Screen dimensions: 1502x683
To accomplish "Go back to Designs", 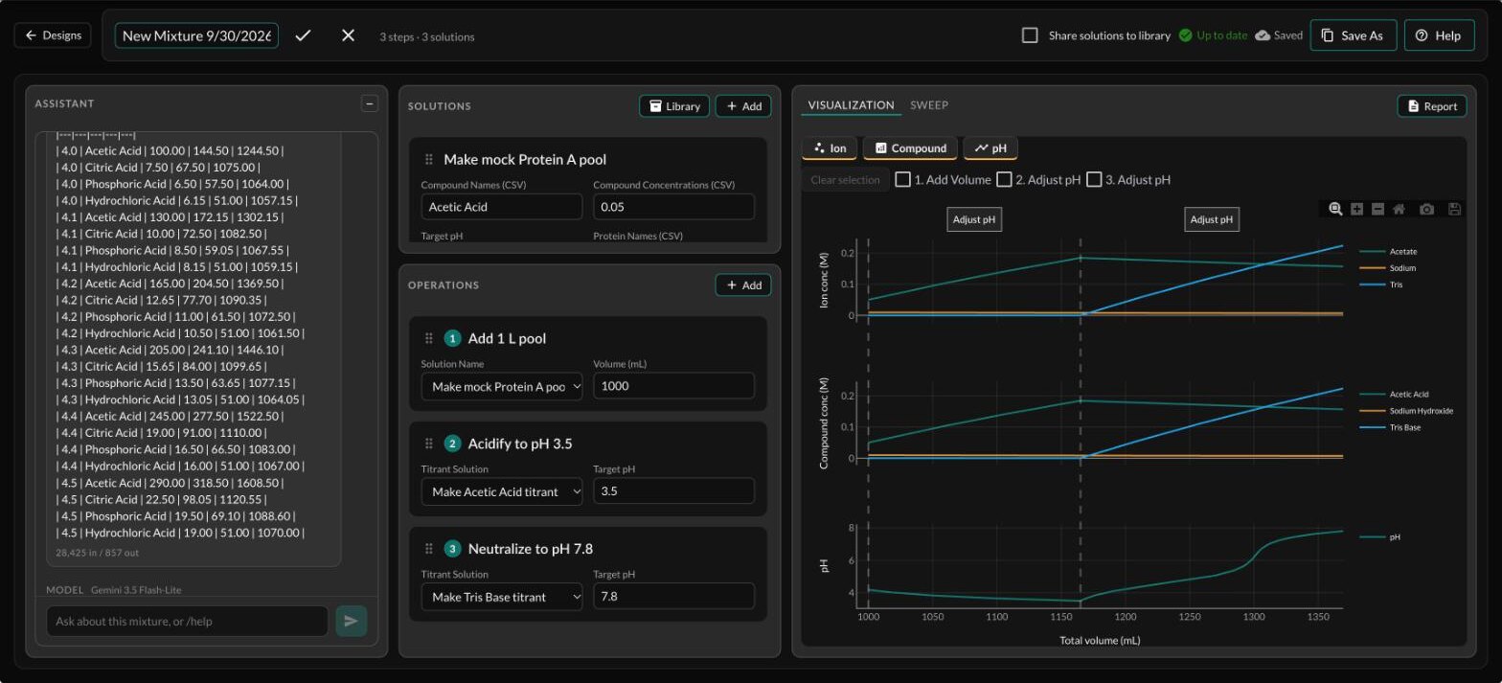I will [x=53, y=35].
